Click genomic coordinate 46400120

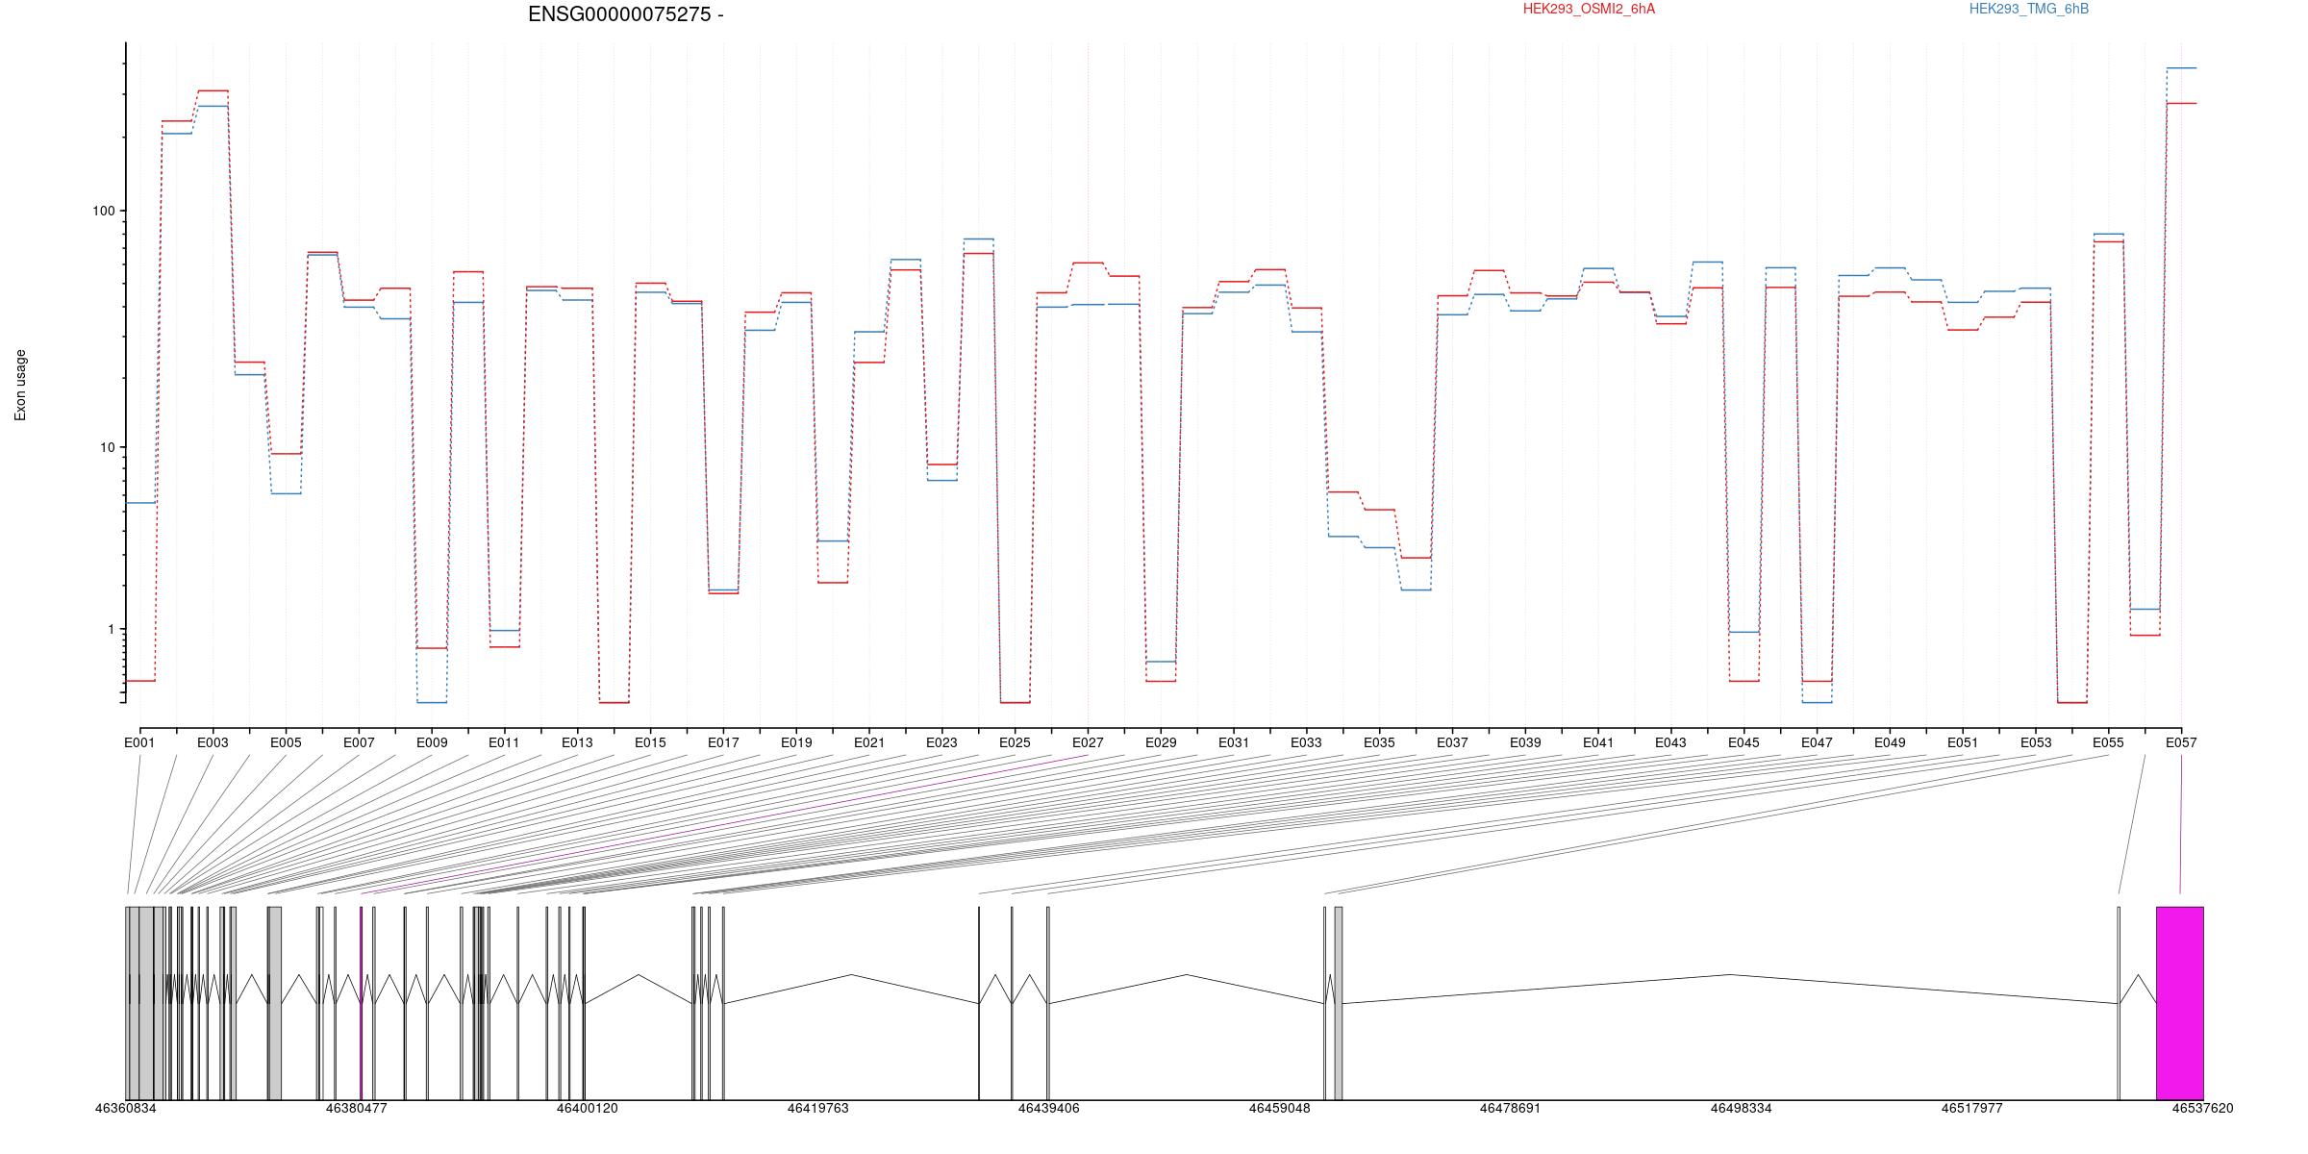coord(588,1108)
